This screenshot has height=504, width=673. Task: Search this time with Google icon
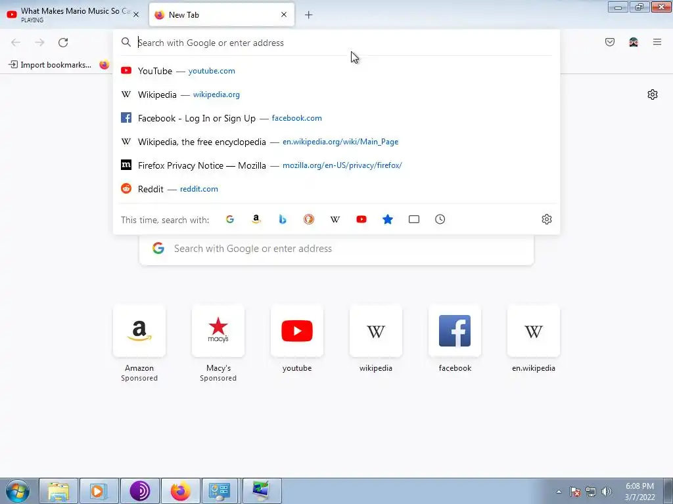click(x=230, y=219)
